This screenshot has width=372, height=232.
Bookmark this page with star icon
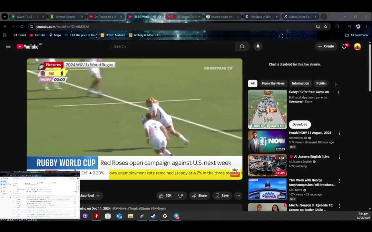326,26
